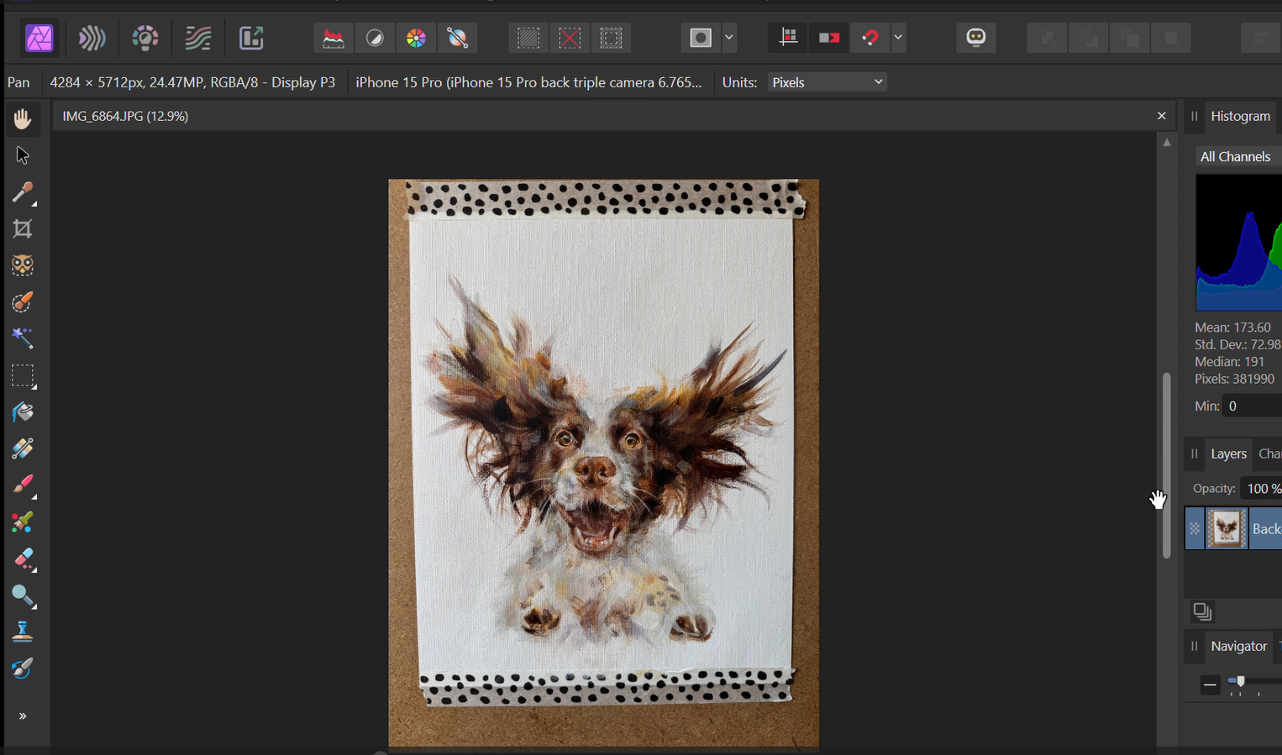Switch to the Liquify persona
The image size is (1282, 755).
[x=92, y=38]
